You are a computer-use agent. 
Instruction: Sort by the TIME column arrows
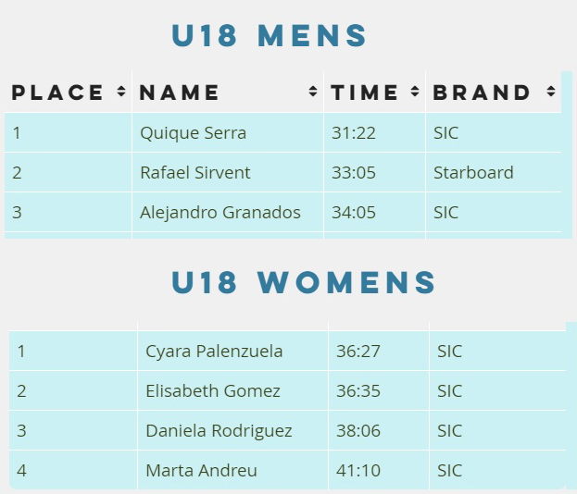click(415, 92)
